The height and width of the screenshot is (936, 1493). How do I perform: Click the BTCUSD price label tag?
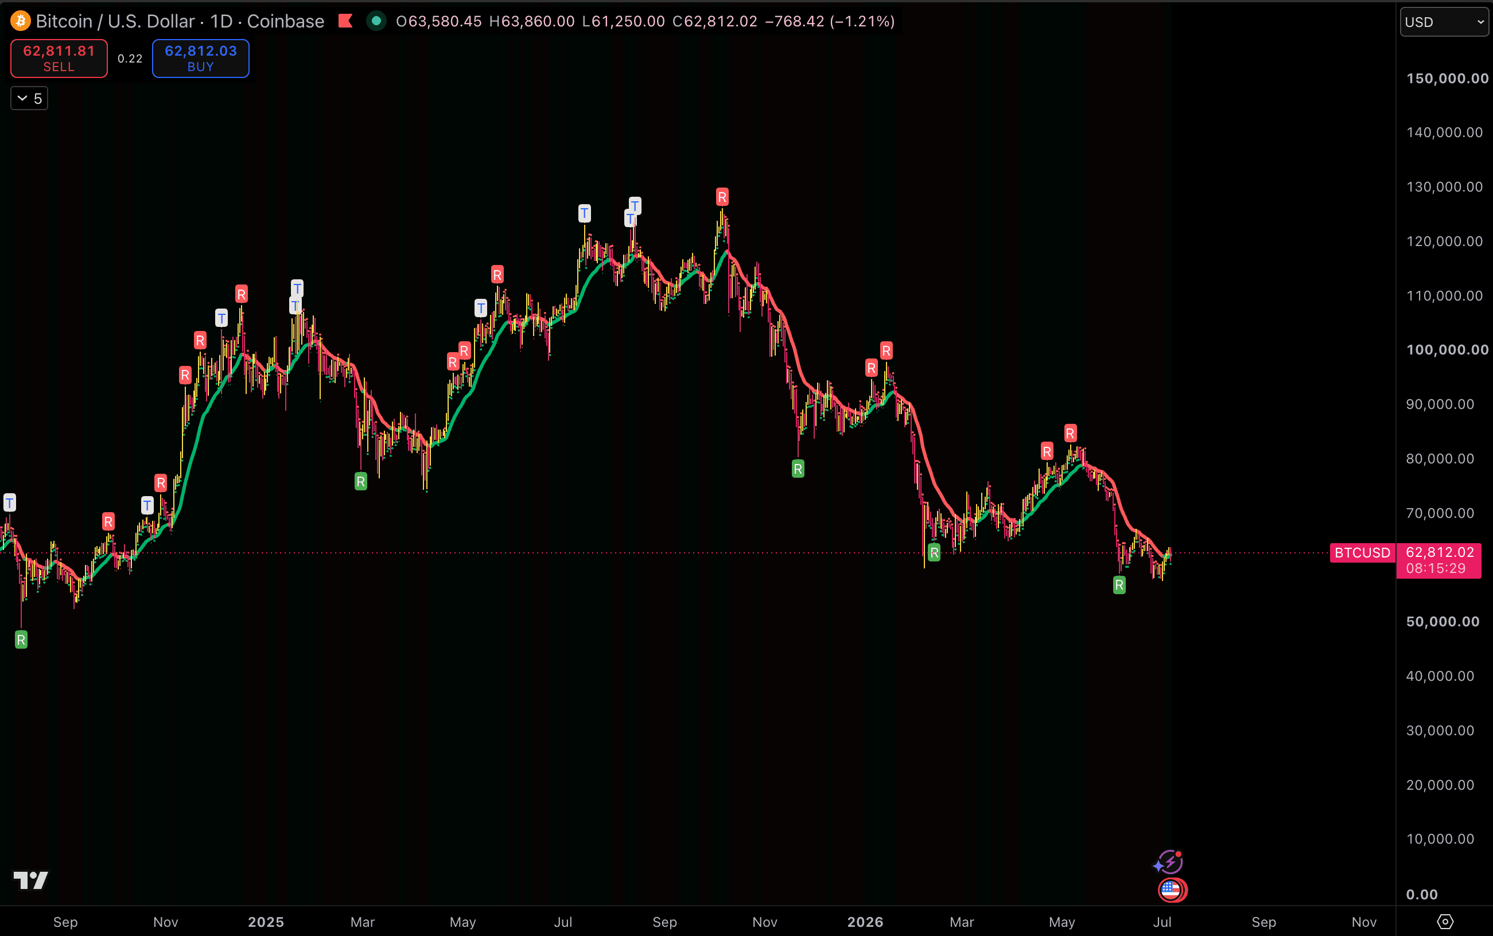click(1362, 552)
